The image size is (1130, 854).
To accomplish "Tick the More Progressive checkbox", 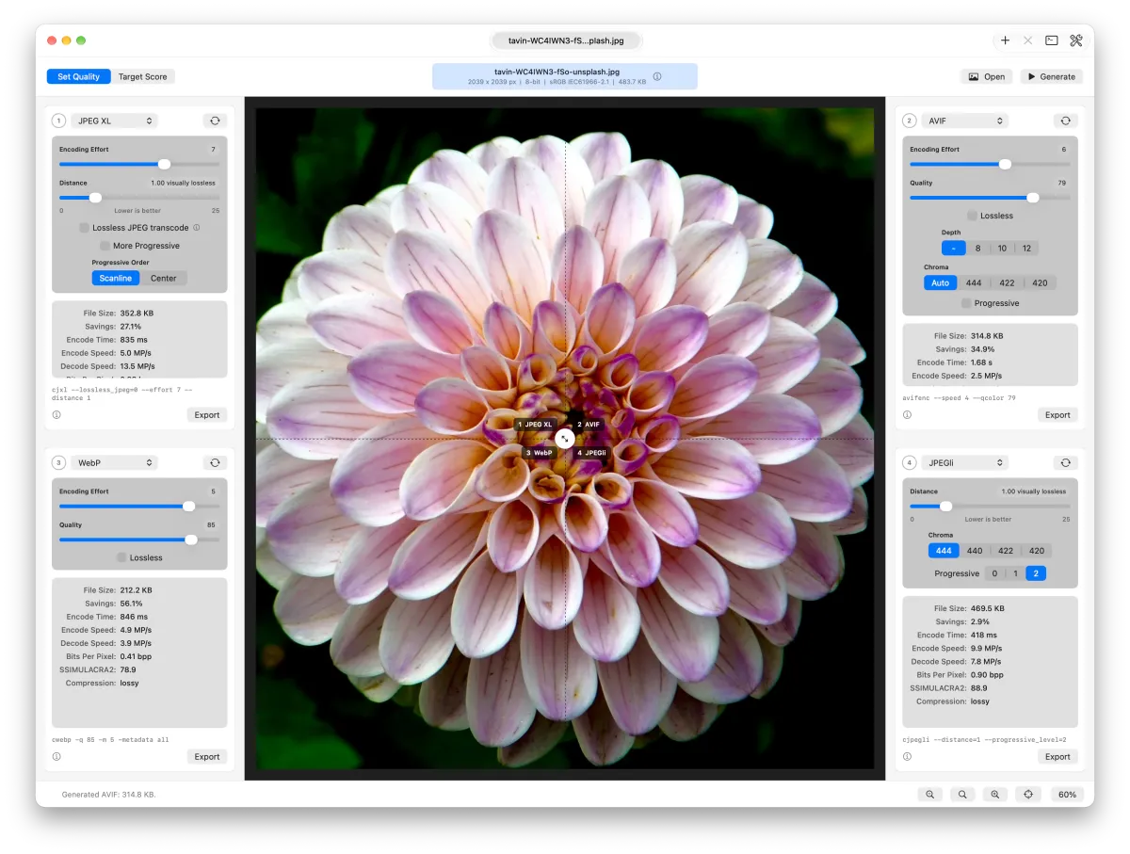I will click(x=105, y=246).
